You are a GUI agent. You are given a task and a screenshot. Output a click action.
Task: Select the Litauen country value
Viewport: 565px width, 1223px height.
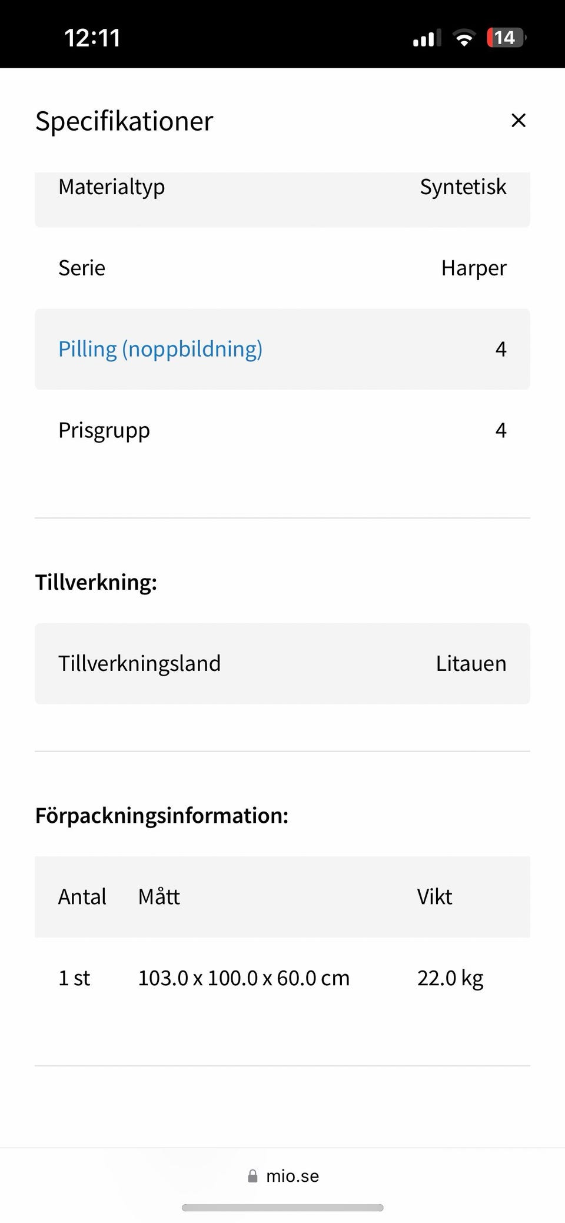pos(471,664)
